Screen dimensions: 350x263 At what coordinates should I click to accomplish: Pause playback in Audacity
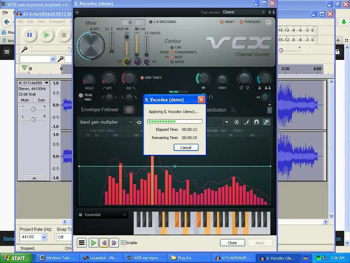click(x=29, y=35)
